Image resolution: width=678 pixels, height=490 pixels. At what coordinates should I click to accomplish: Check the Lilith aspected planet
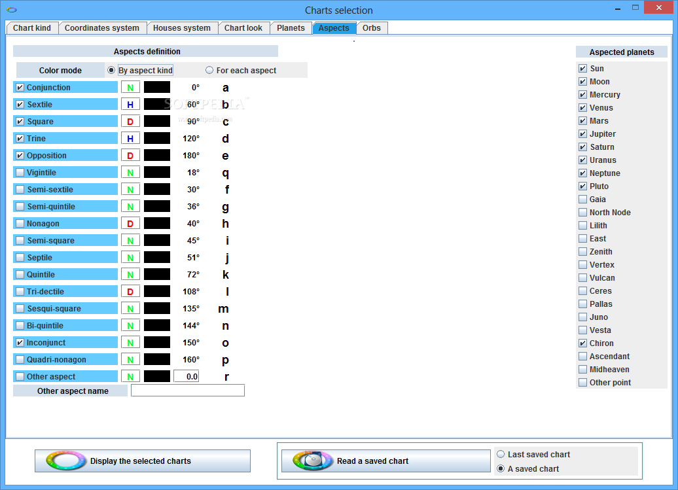[583, 225]
